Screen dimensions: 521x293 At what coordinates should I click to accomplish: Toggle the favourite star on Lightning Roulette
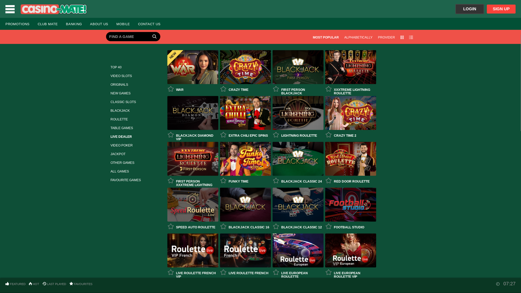276,135
